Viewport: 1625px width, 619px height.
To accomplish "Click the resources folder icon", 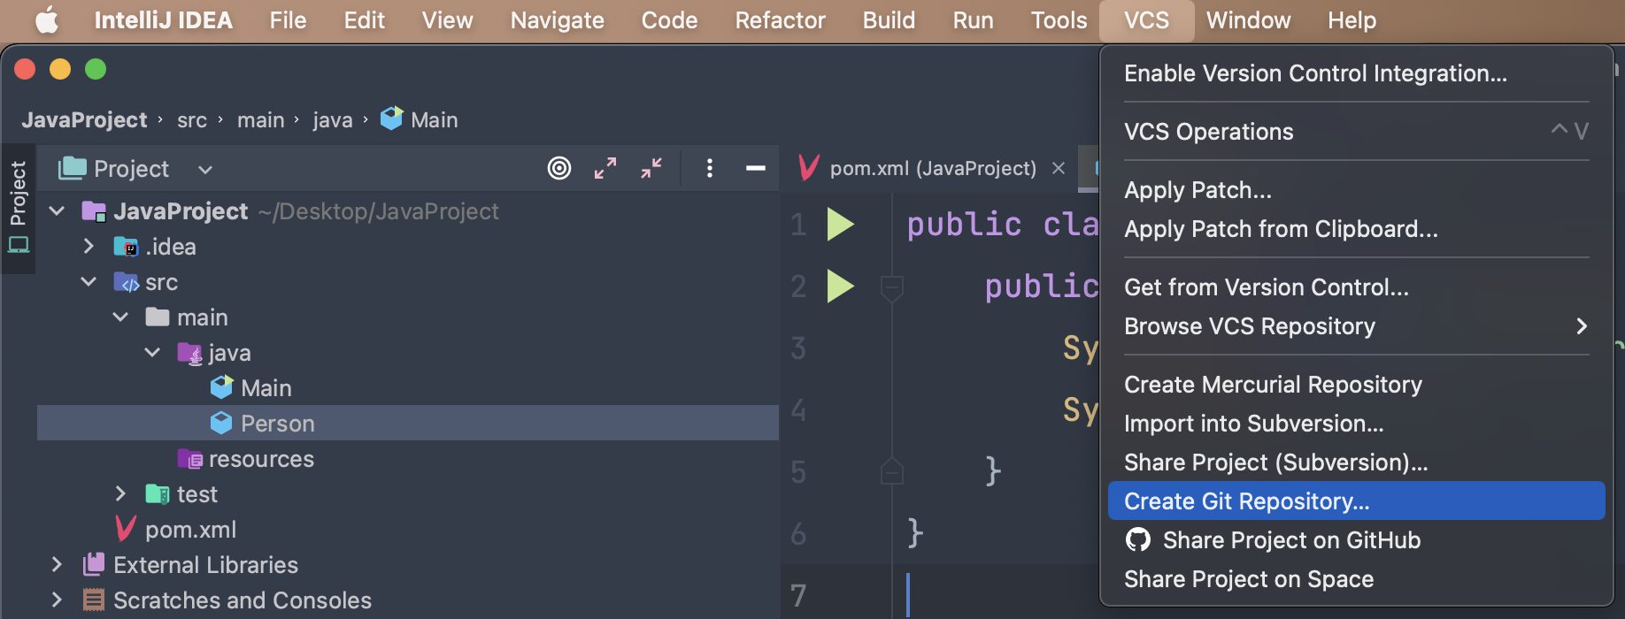I will pos(189,459).
